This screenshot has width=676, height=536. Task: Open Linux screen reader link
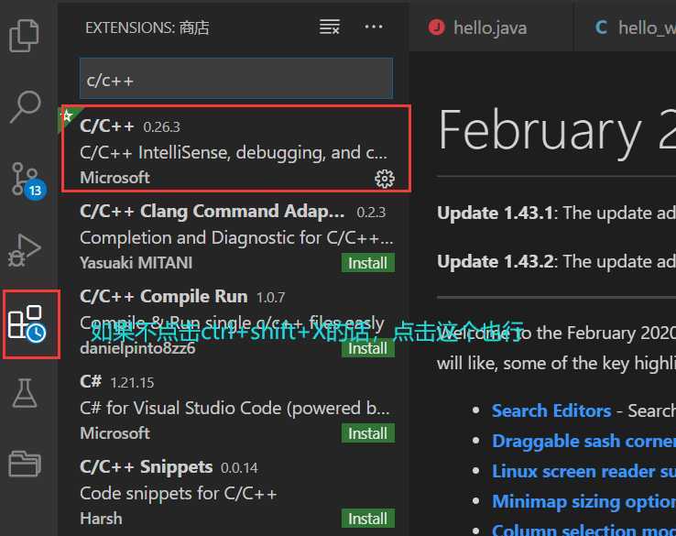(x=583, y=471)
